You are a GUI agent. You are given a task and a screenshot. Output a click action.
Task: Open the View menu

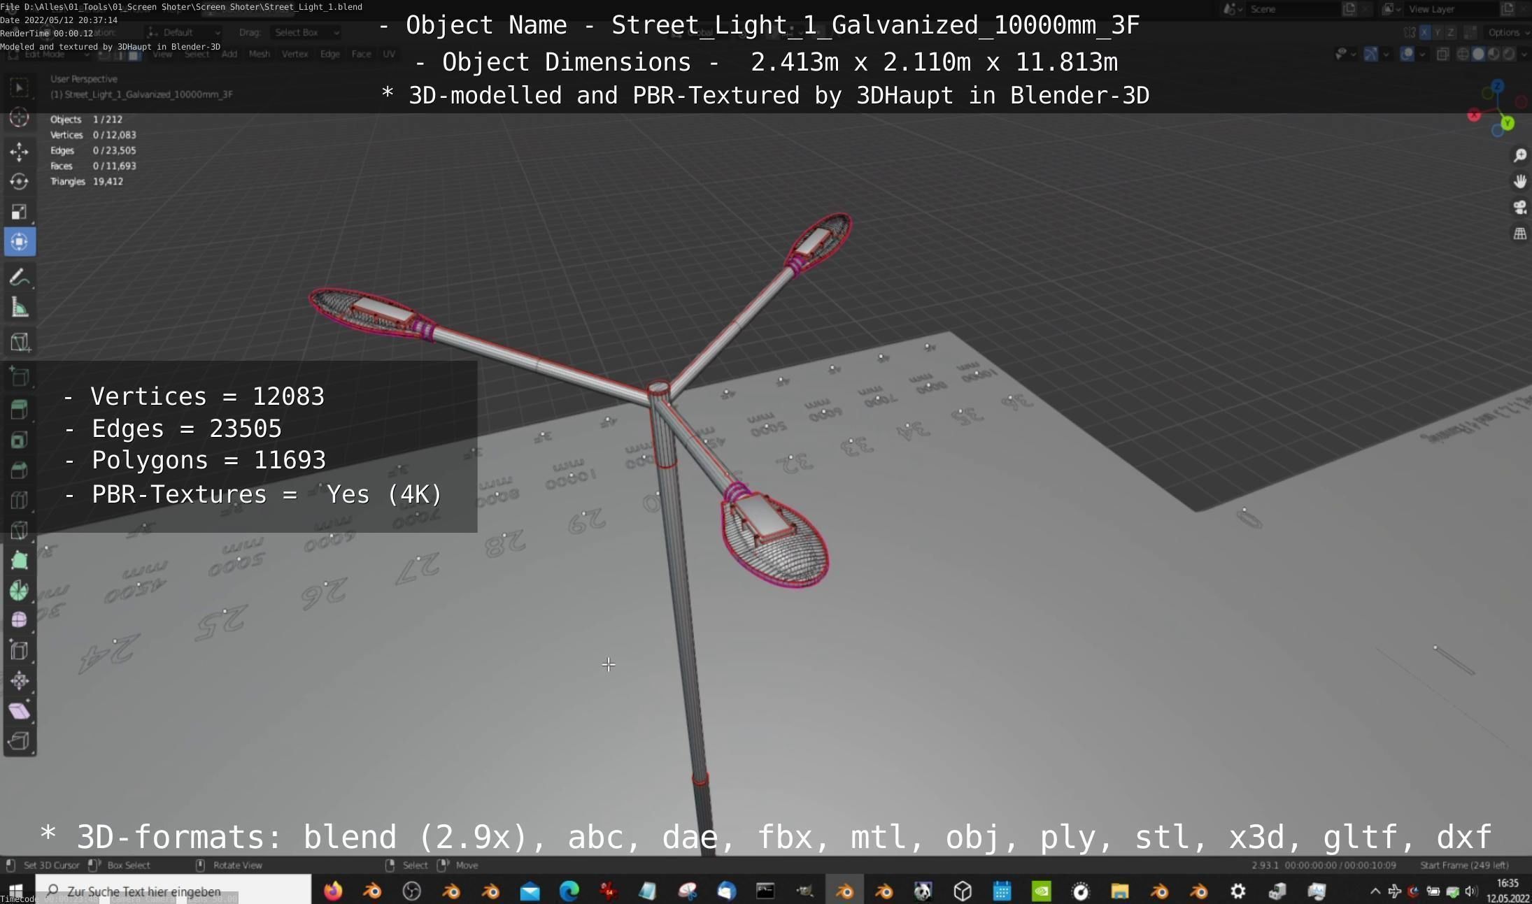[162, 55]
